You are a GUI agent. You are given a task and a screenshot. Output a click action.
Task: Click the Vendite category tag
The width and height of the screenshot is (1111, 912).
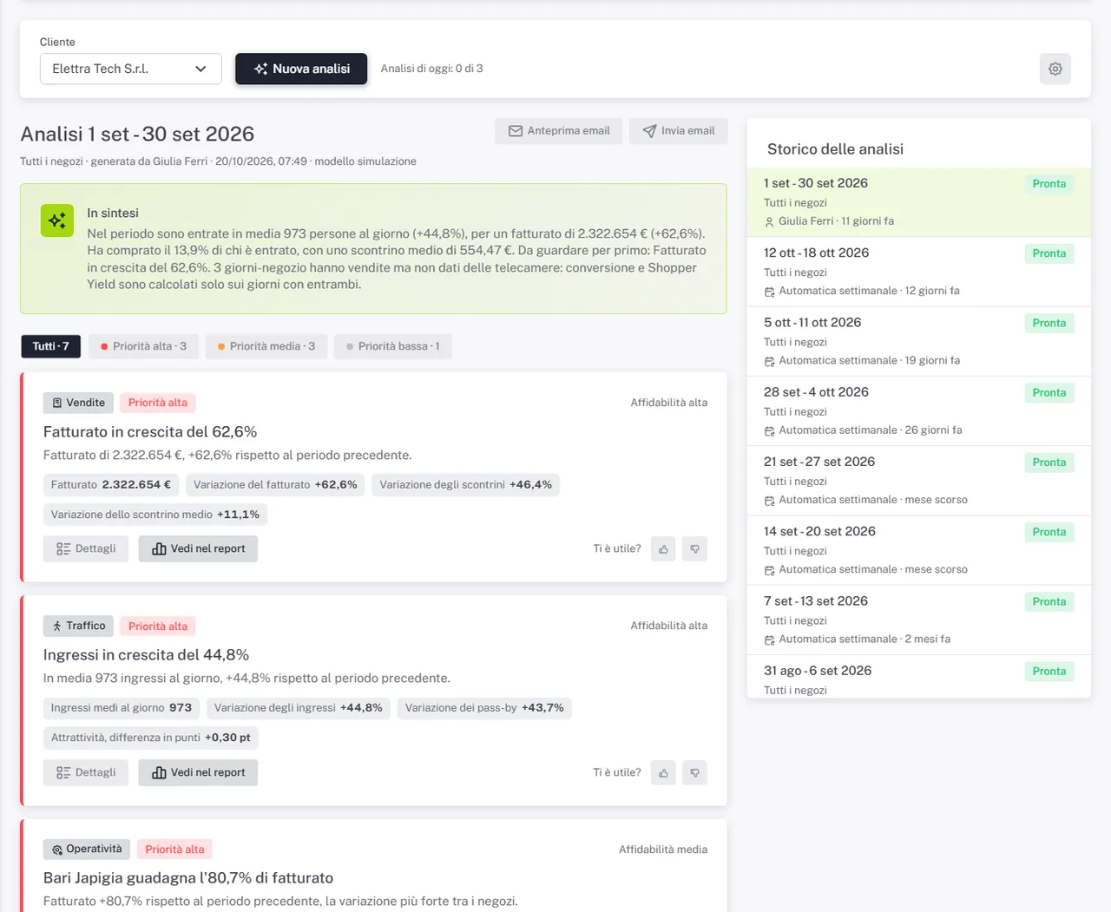(x=77, y=403)
